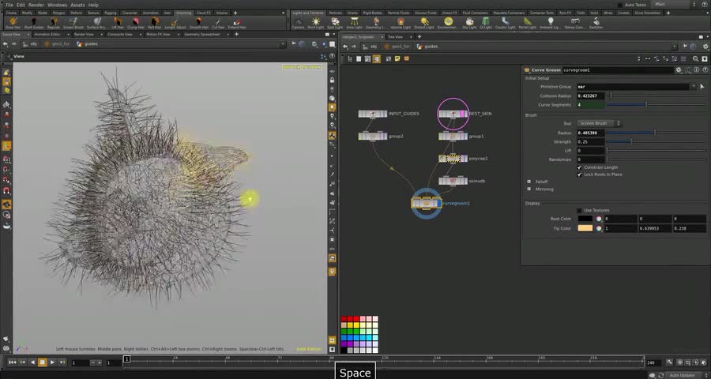Disable Lock Roots in Place
This screenshot has height=379, width=711.
click(x=580, y=174)
